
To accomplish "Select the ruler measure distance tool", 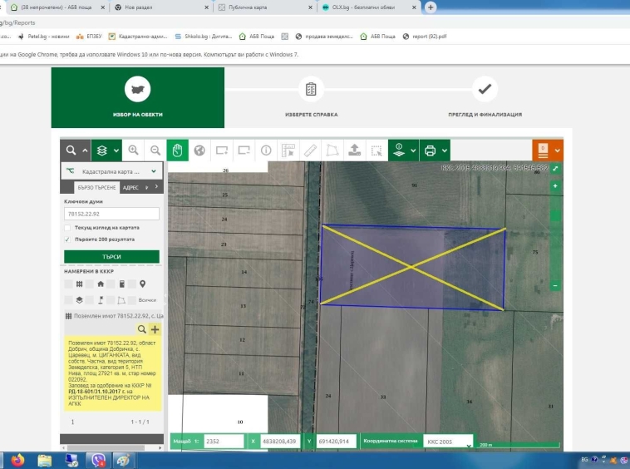I will pos(310,151).
